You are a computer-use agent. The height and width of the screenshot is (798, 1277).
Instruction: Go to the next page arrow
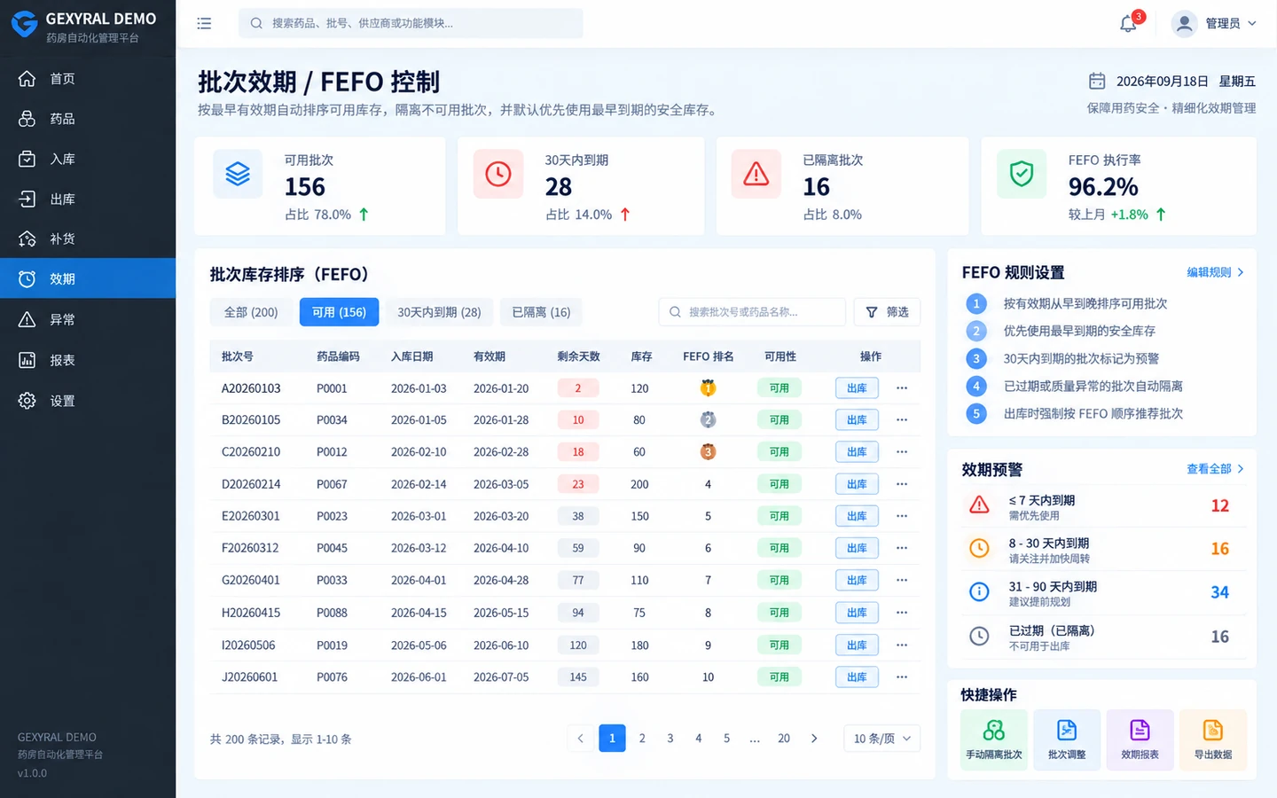pos(814,739)
